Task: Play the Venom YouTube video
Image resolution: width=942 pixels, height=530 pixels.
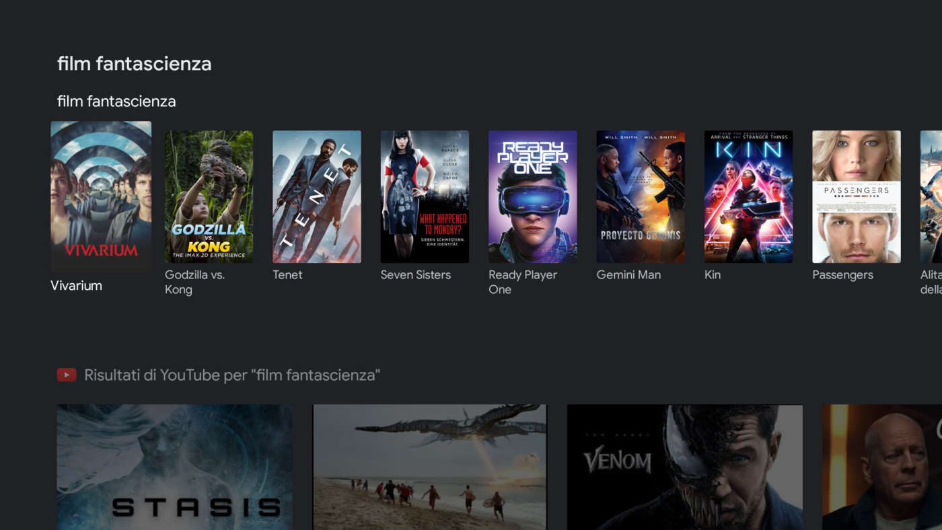Action: coord(685,467)
